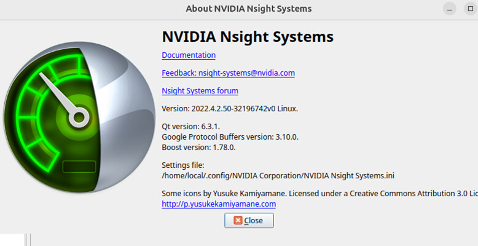The image size is (478, 246).
Task: Click the vertical splitter handle below logo
Action: (x=28, y=240)
